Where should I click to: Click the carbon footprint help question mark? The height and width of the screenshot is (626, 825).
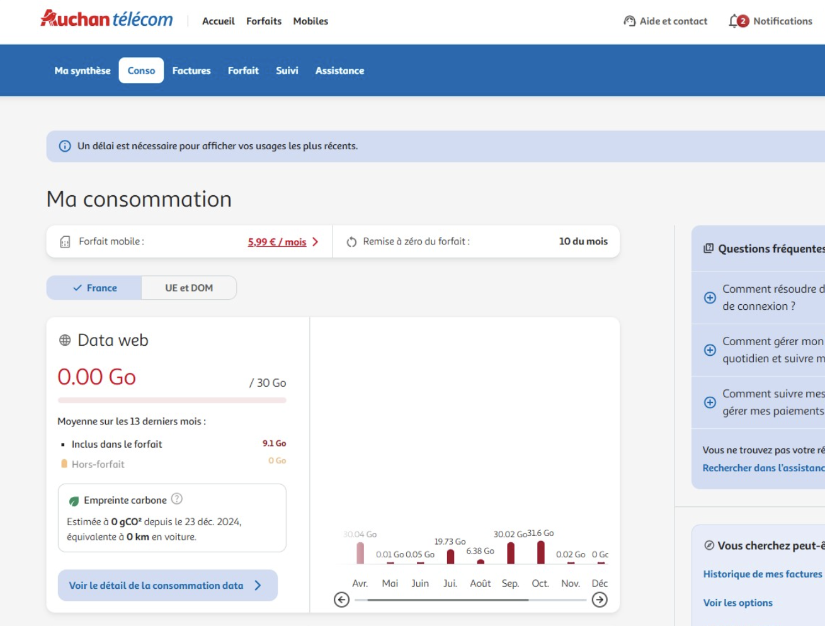coord(177,499)
